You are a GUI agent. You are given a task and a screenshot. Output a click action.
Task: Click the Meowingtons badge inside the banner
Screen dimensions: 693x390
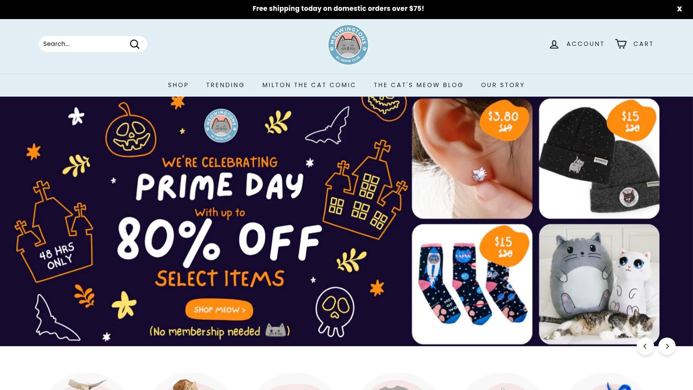point(221,126)
